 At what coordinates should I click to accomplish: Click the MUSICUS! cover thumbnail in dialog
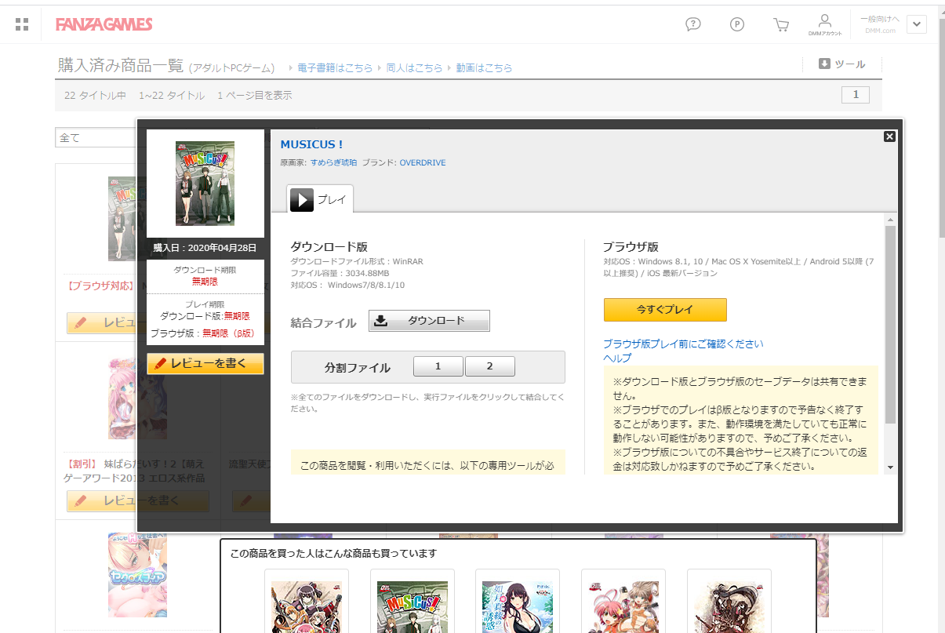click(x=205, y=184)
